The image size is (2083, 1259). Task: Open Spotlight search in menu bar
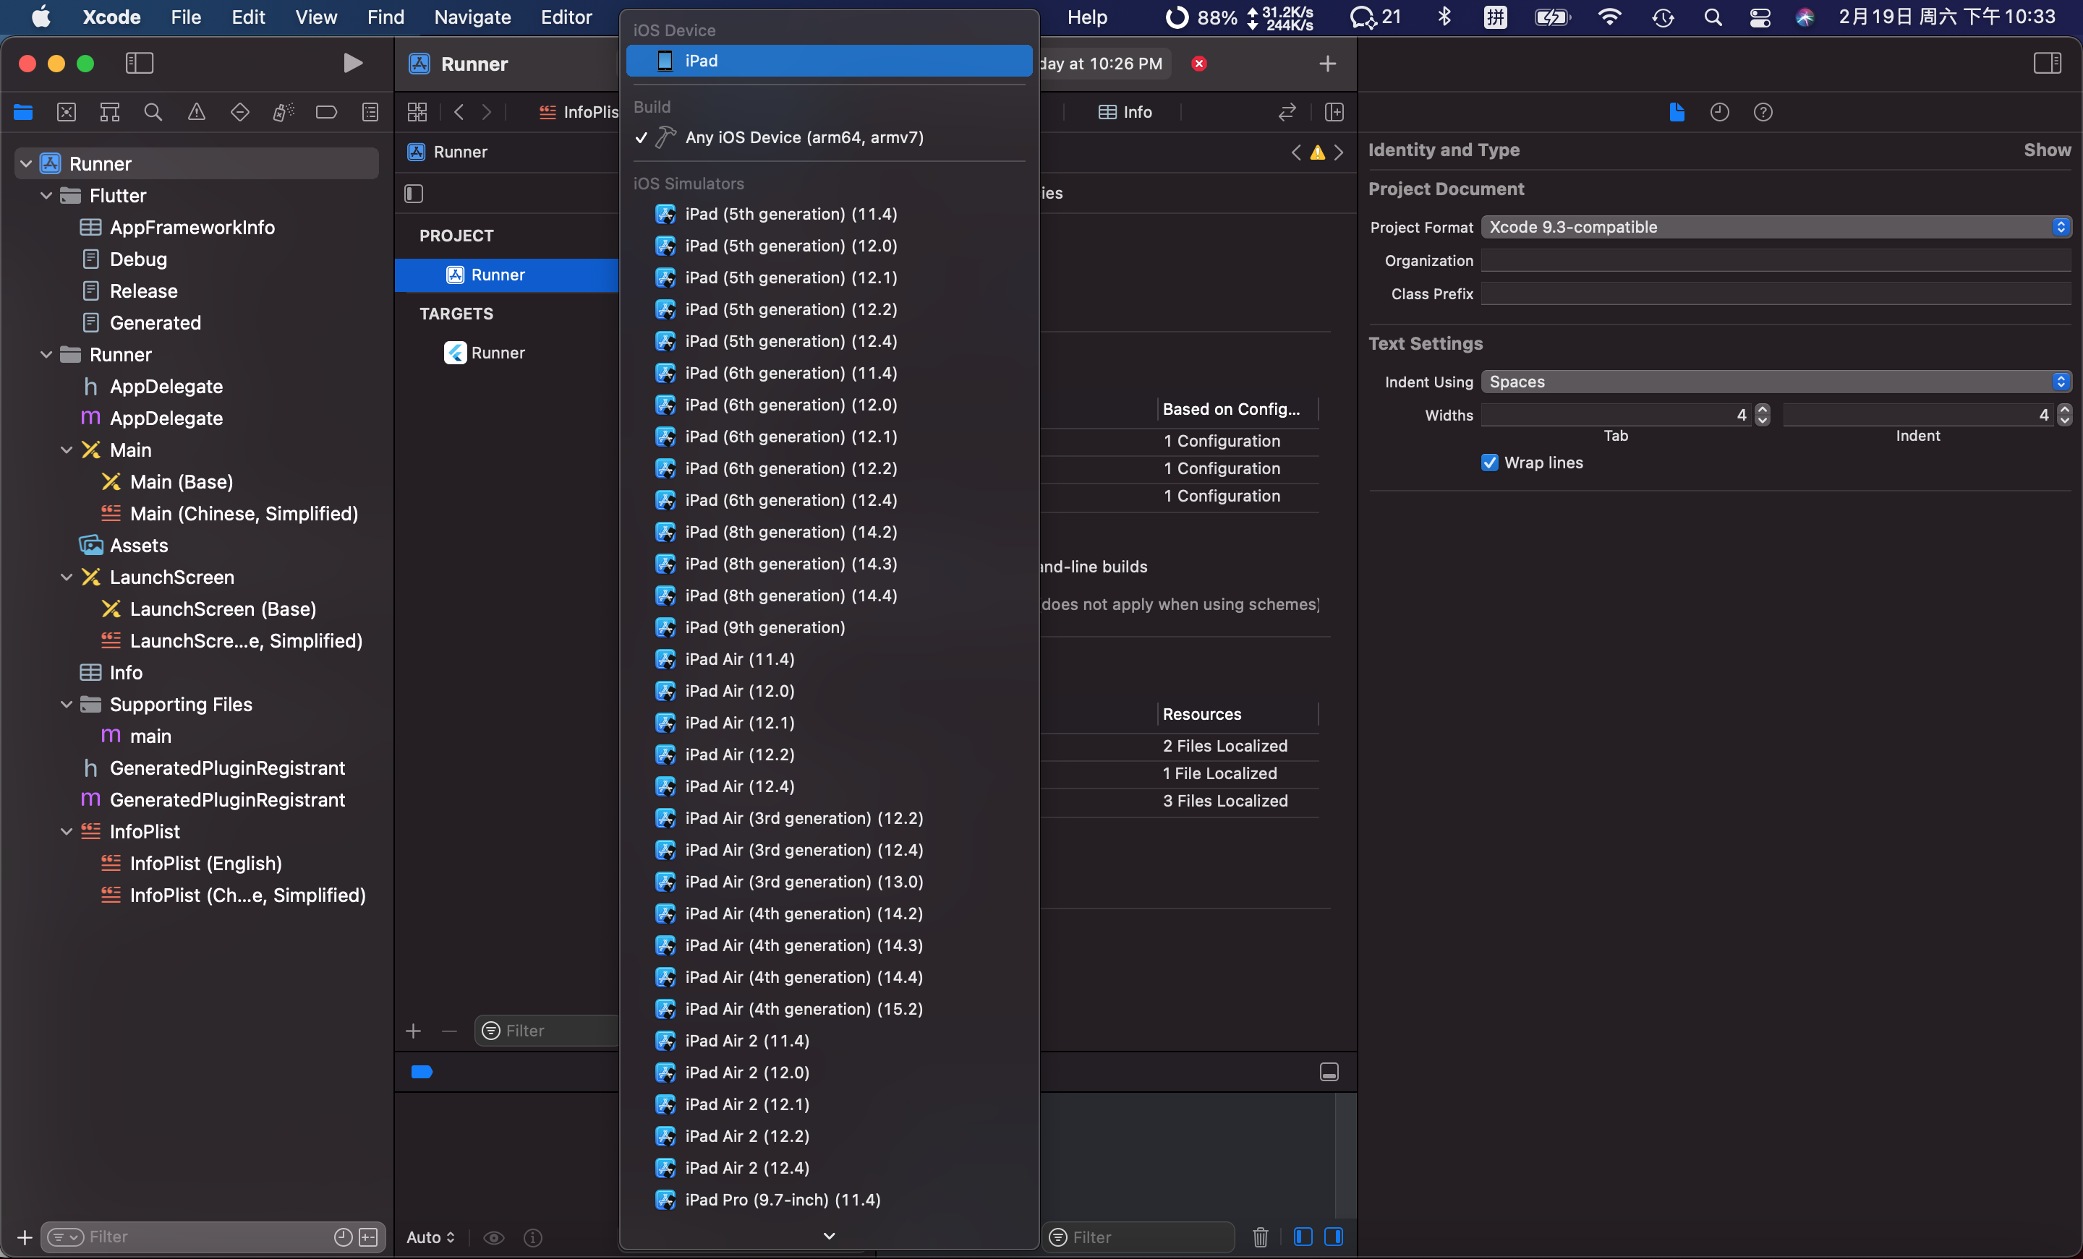point(1713,17)
